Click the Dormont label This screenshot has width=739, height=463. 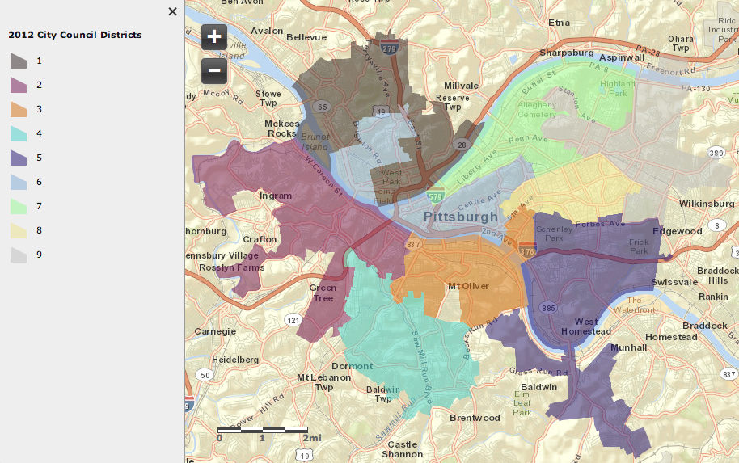[352, 366]
